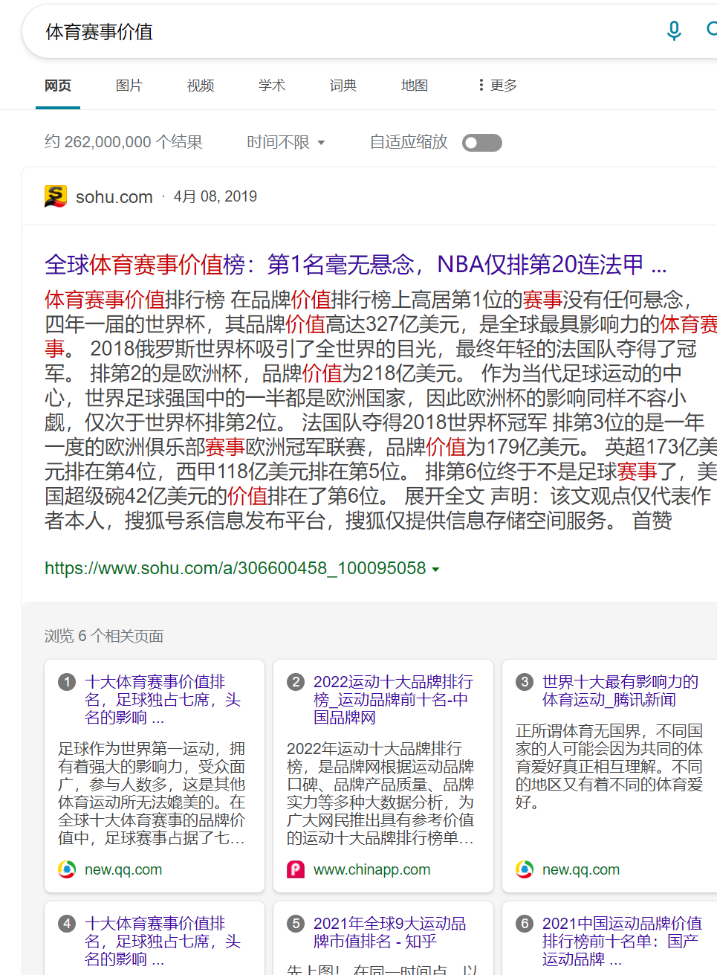This screenshot has height=975, width=717.
Task: Open the 世界十大最有影响力的体育运动 link
Action: (620, 690)
